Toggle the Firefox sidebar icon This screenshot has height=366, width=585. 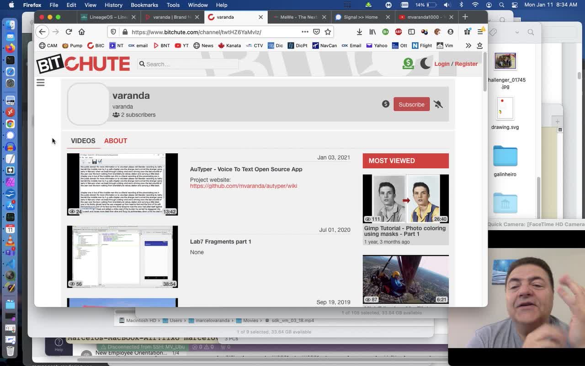click(x=411, y=32)
